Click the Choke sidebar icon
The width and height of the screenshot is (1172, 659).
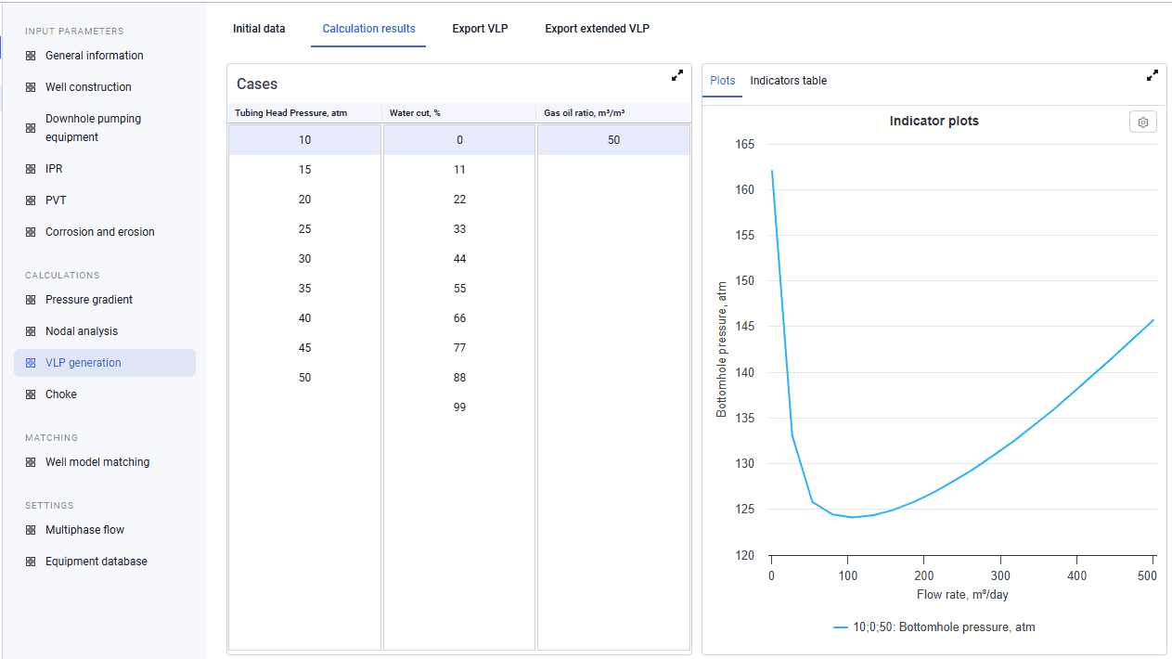[x=31, y=394]
